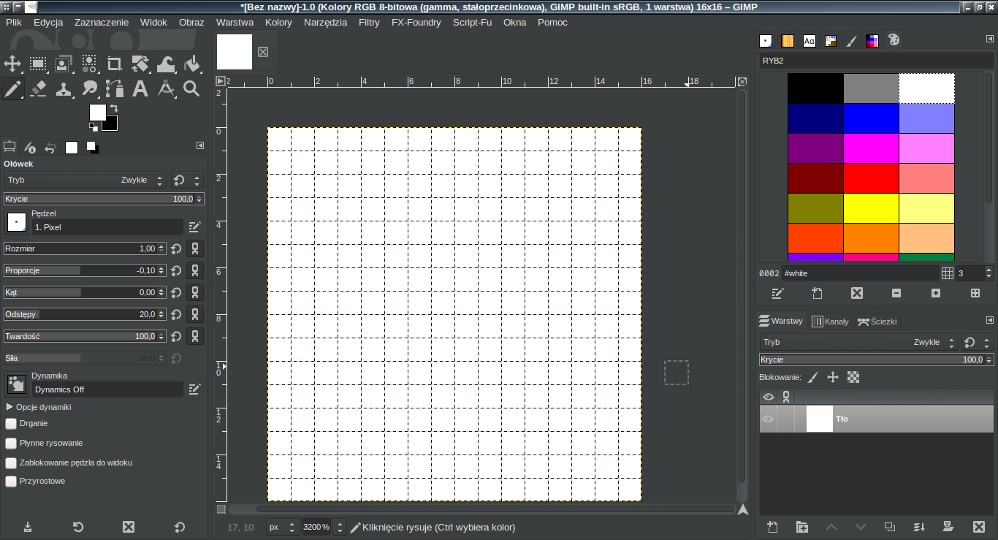Open the Script-Fu menu

pos(472,22)
